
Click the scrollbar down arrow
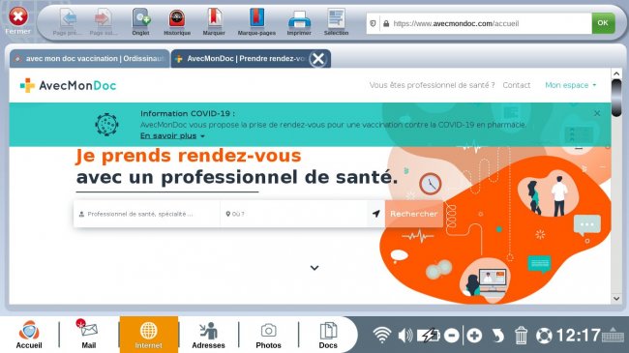pos(616,299)
